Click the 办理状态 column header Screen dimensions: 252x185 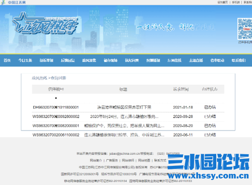tap(210, 89)
